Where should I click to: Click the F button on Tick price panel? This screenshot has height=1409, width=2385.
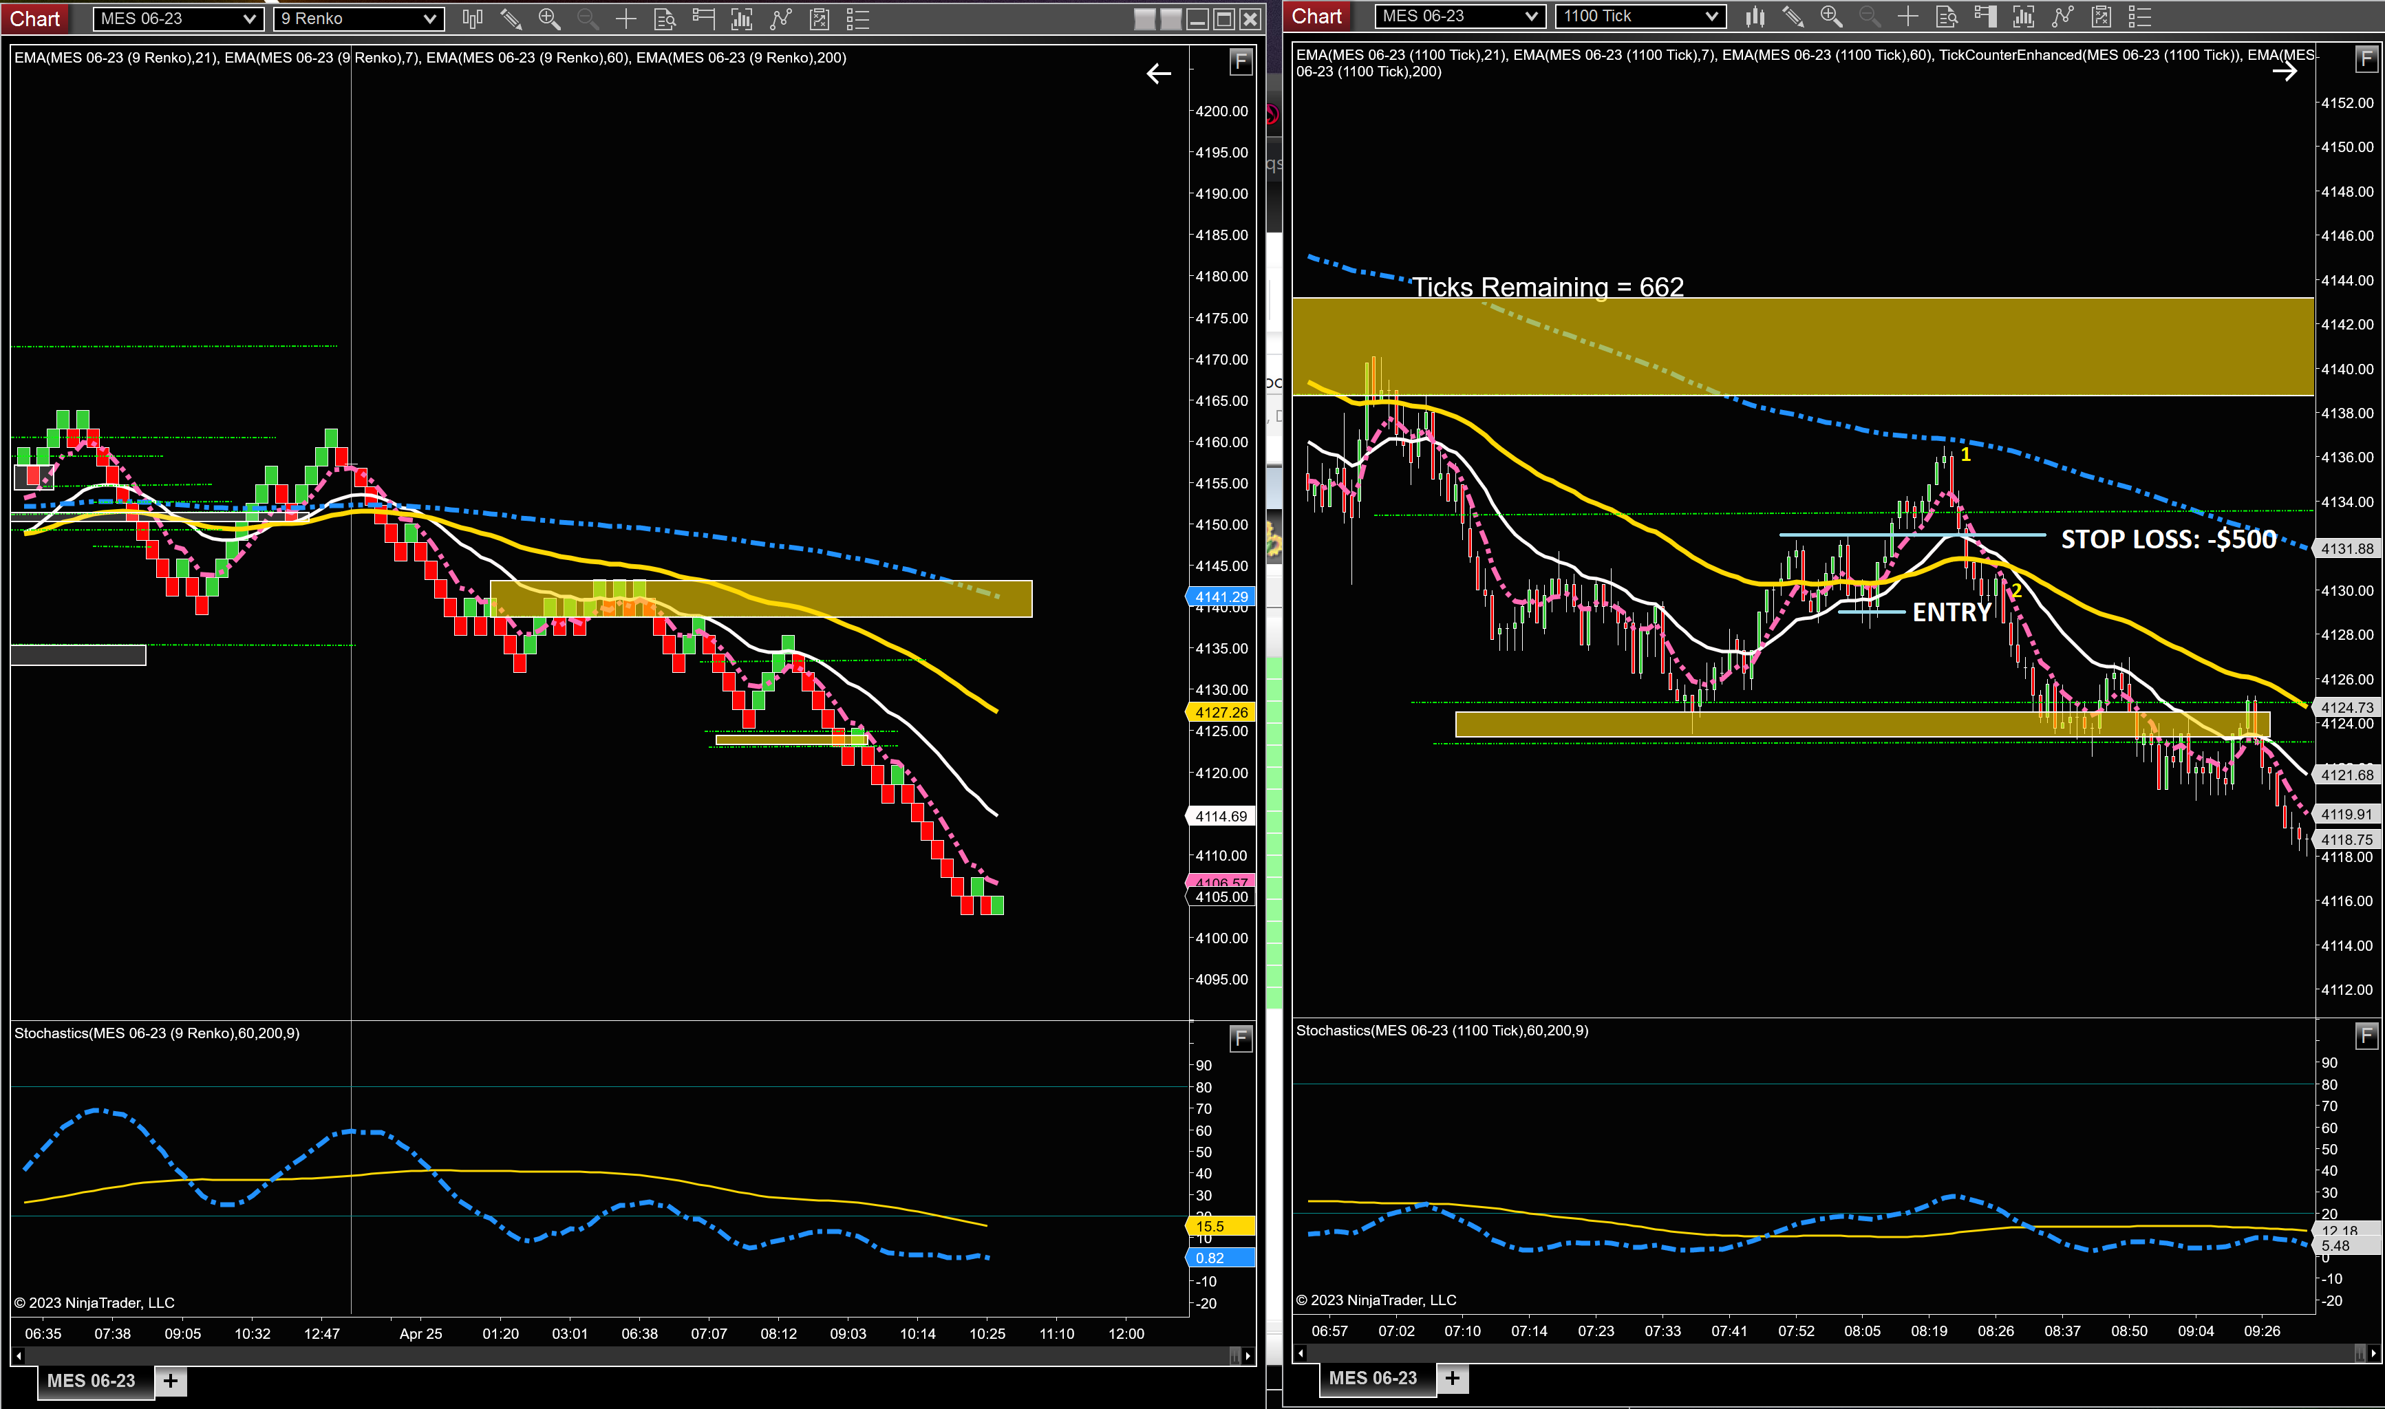(x=2366, y=60)
